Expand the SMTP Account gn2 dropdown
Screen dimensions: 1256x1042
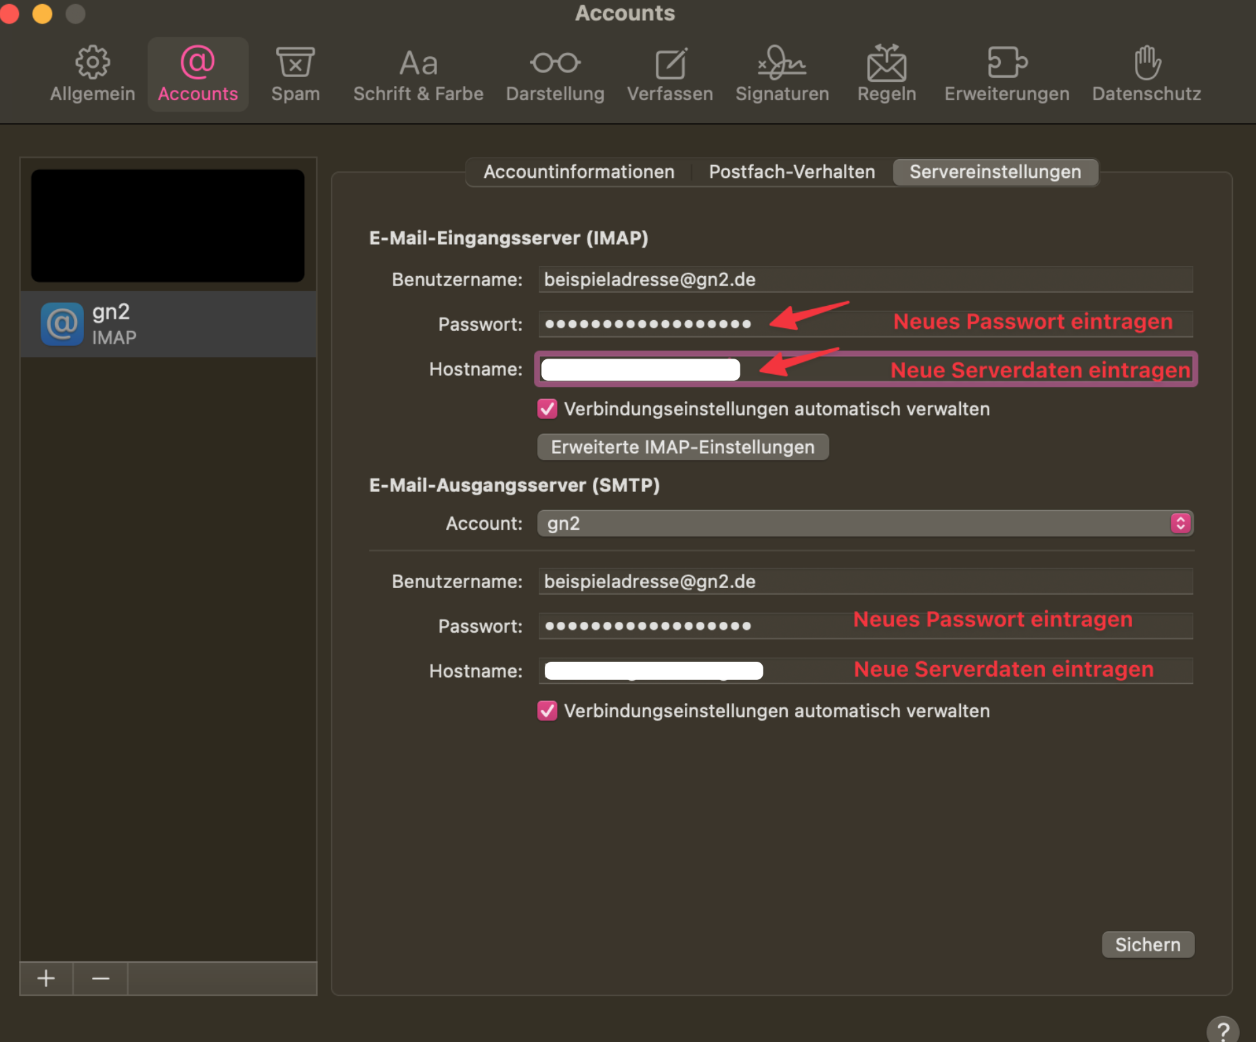[x=865, y=523]
